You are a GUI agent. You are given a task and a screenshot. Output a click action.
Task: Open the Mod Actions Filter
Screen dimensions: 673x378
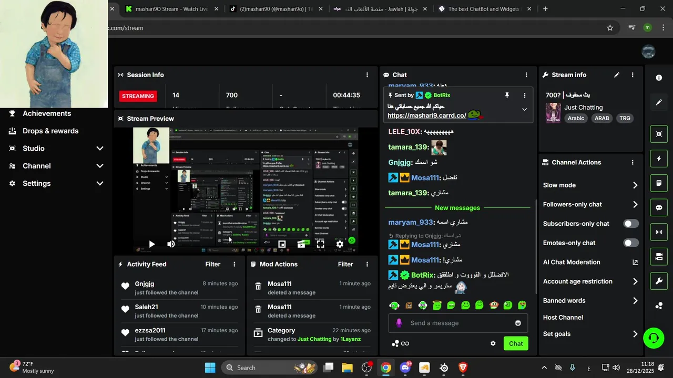[345, 264]
